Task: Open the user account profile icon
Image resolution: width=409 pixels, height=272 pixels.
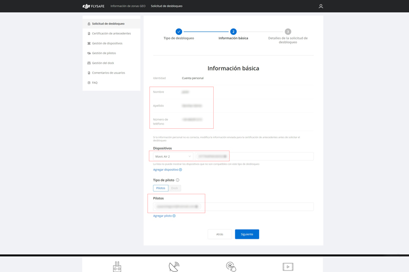Action: (321, 6)
